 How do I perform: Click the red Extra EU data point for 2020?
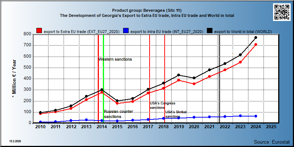pos(194,84)
